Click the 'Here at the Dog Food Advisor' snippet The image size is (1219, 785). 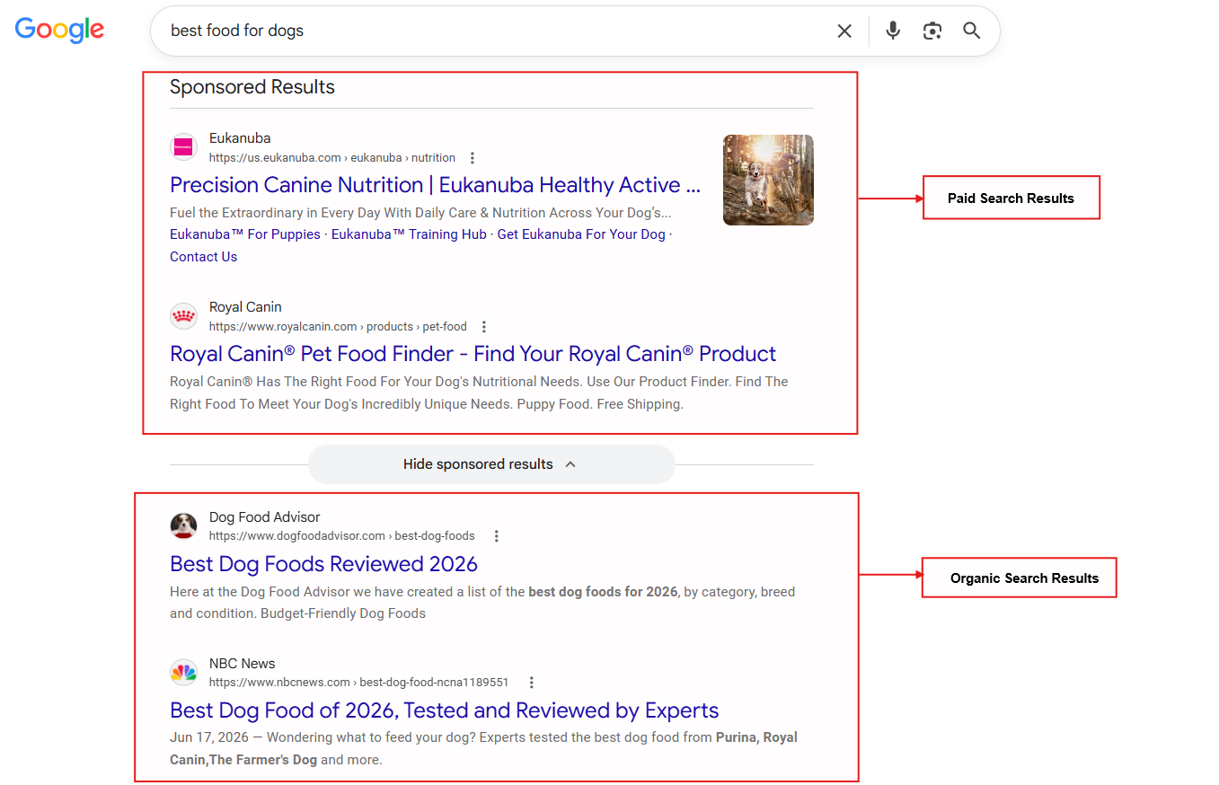[x=482, y=603]
